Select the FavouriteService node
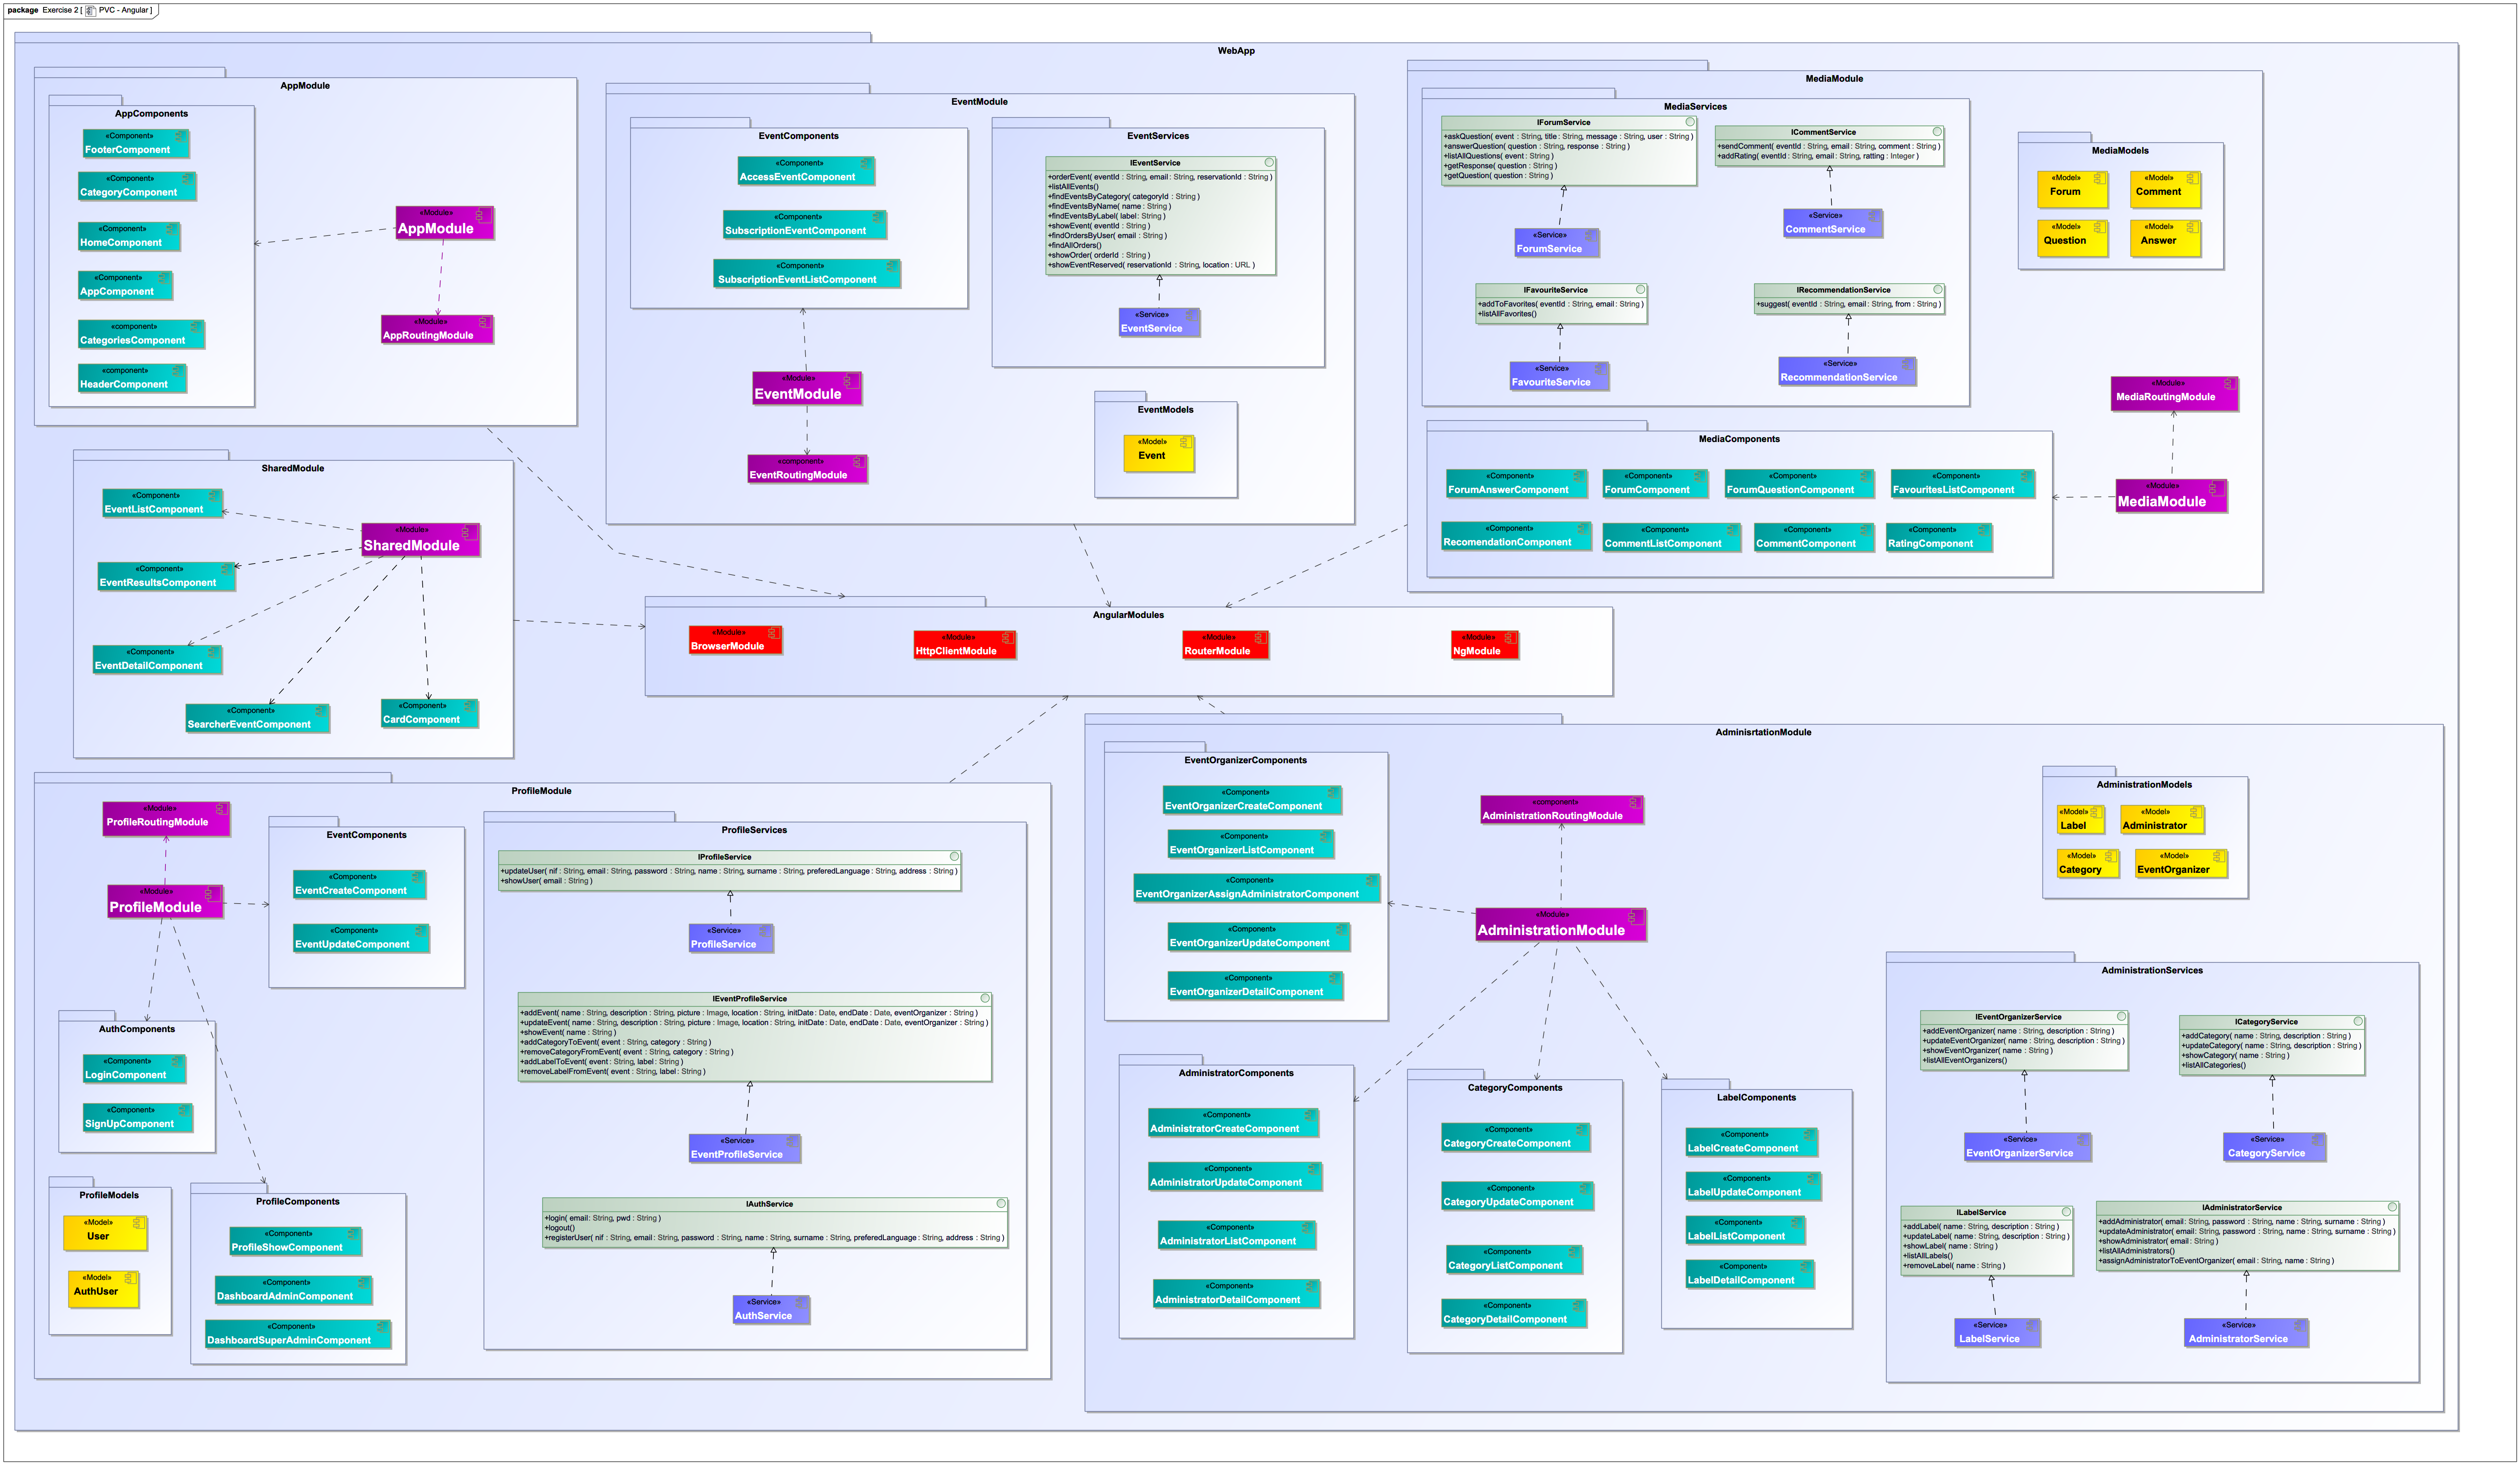This screenshot has height=1465, width=2520. pos(1559,376)
